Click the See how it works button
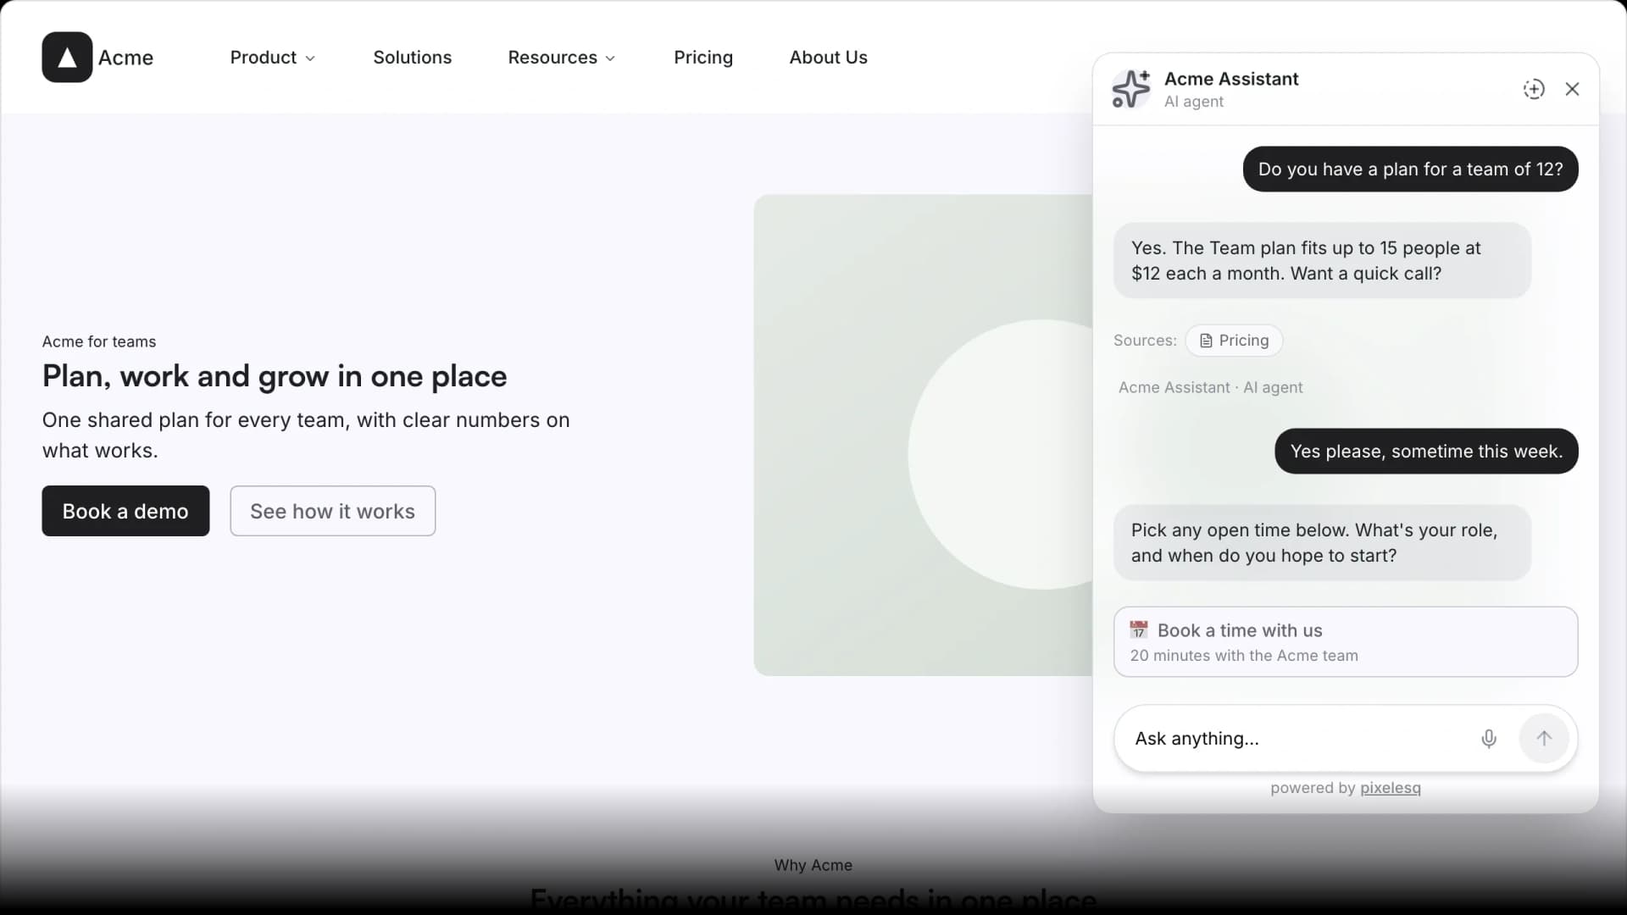Viewport: 1627px width, 915px height. pyautogui.click(x=333, y=511)
